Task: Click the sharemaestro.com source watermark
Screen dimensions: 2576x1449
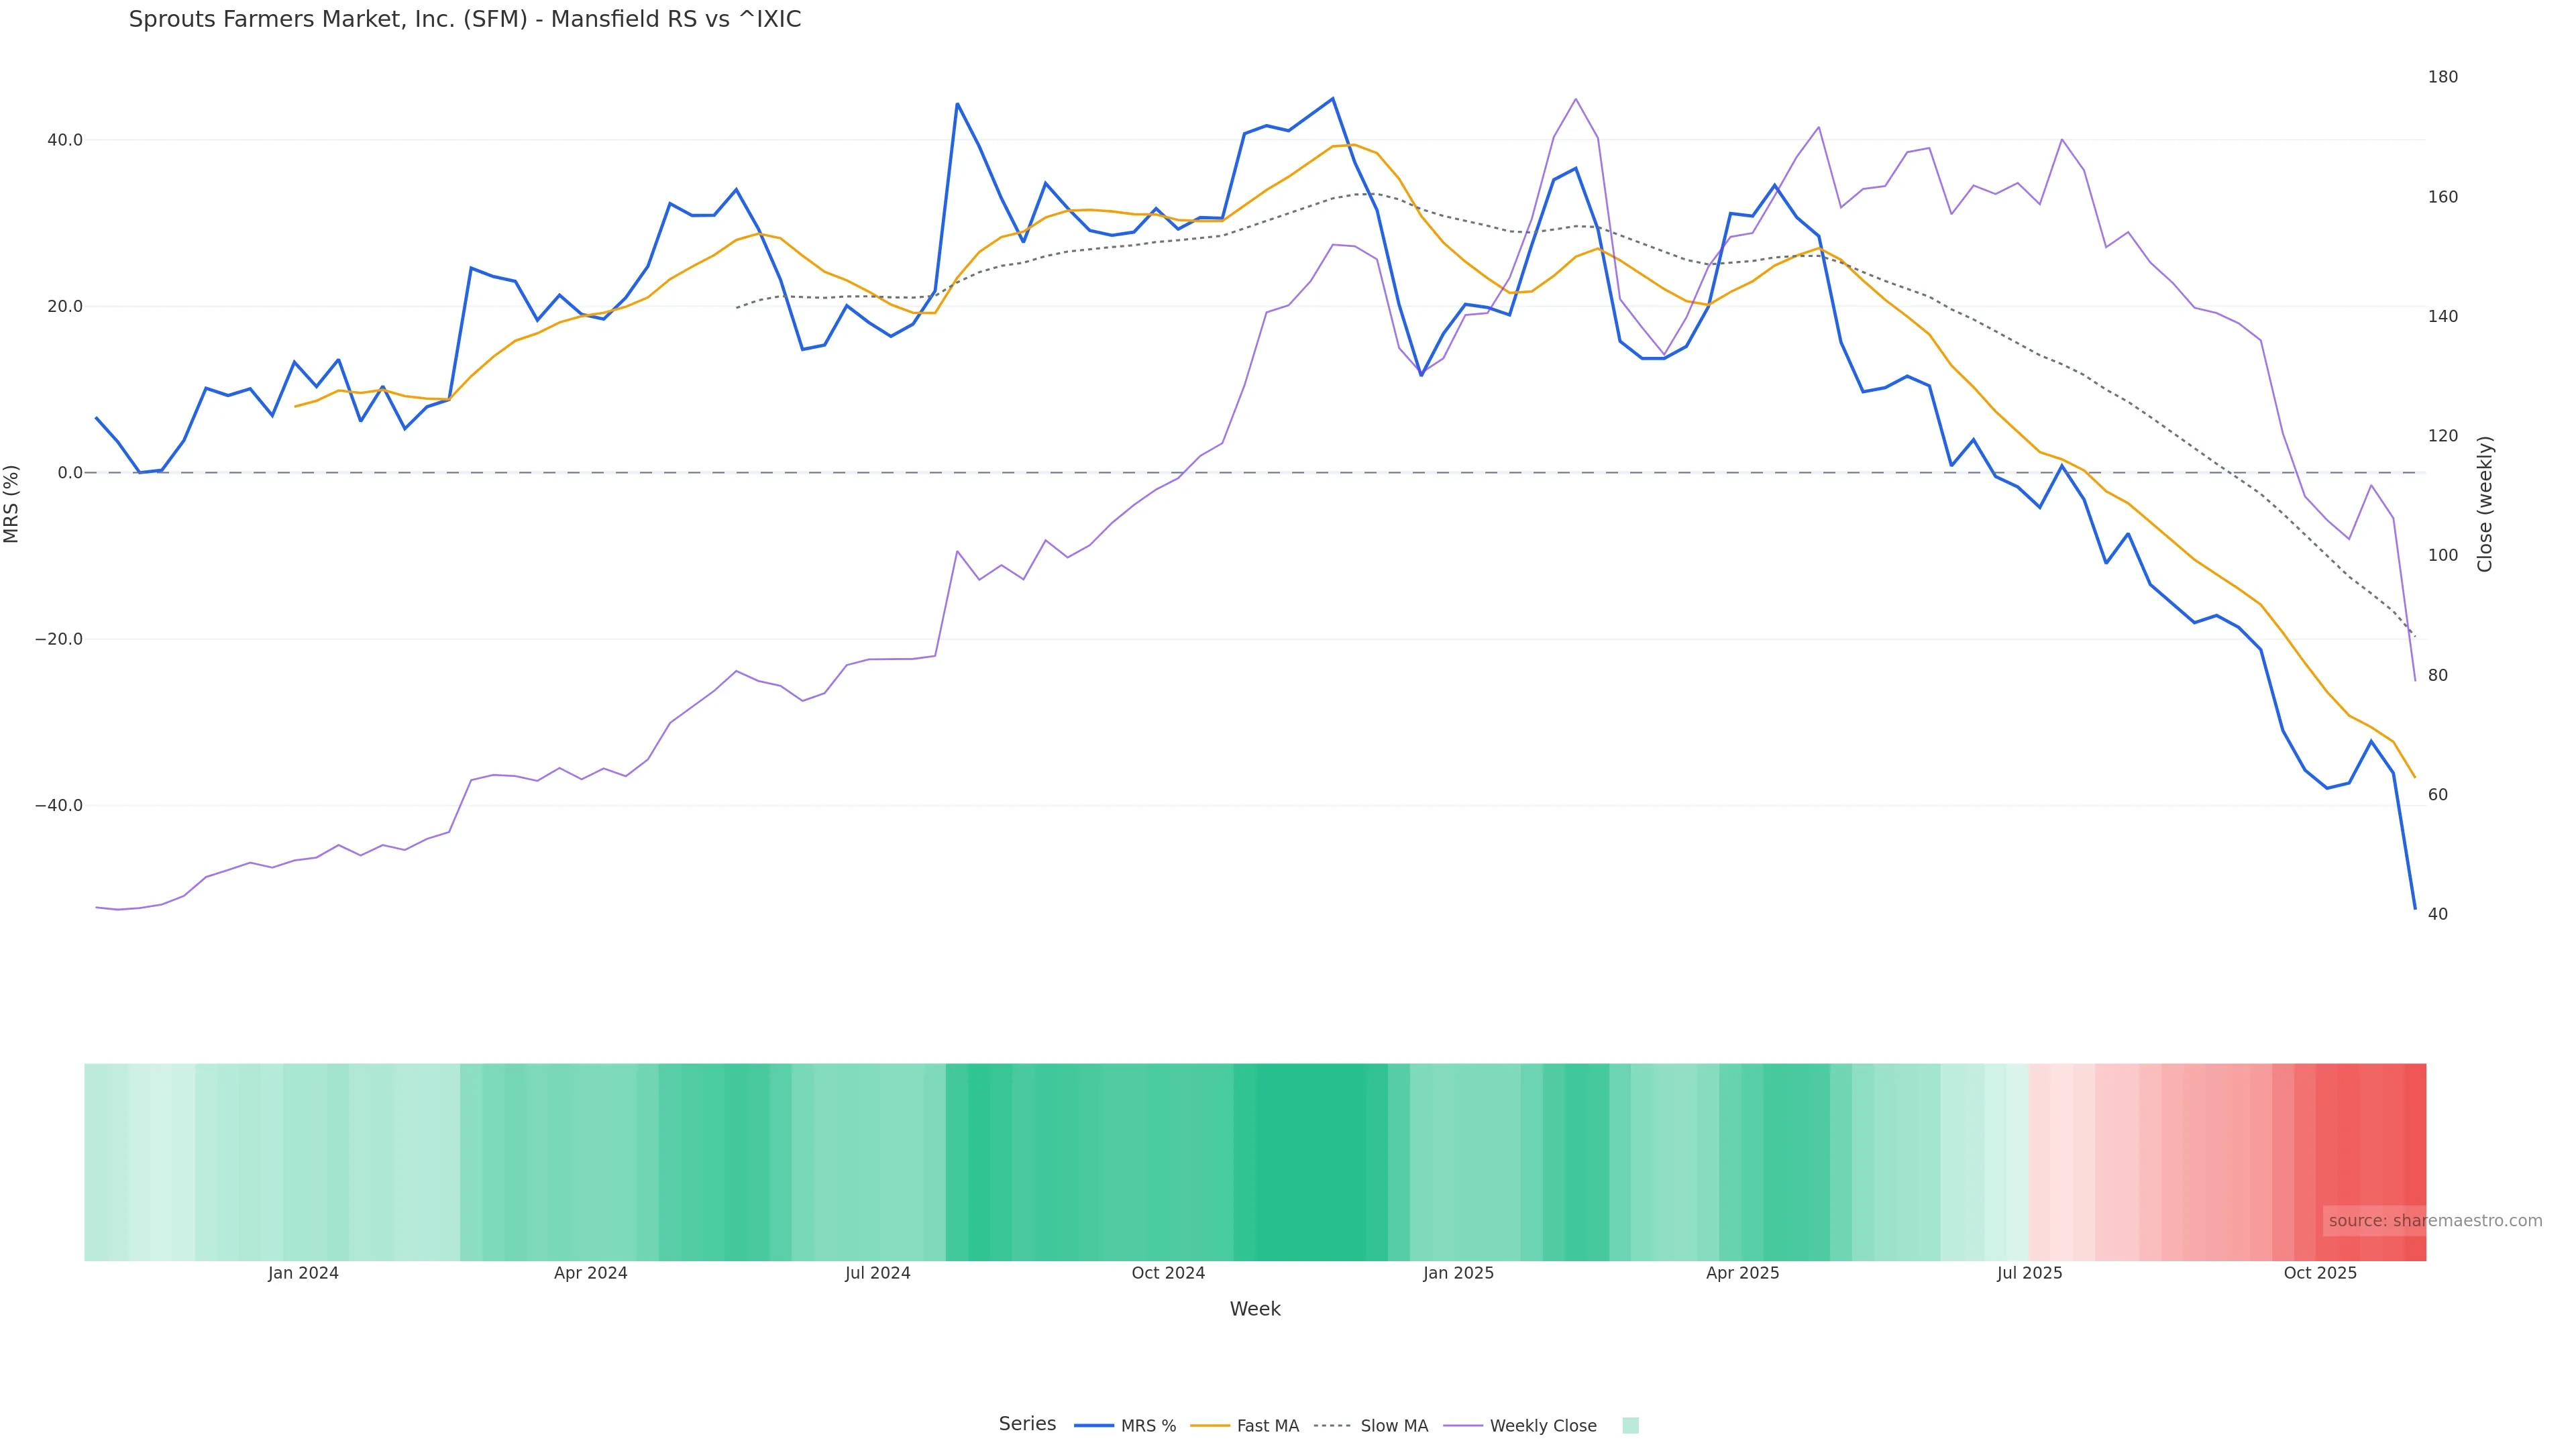Action: tap(2434, 1220)
